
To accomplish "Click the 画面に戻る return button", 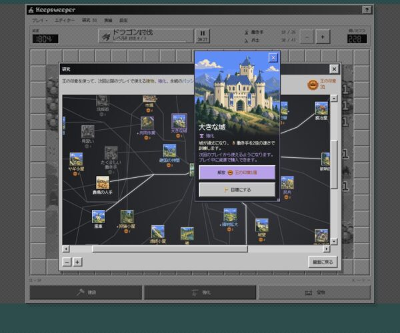I will coord(323,262).
